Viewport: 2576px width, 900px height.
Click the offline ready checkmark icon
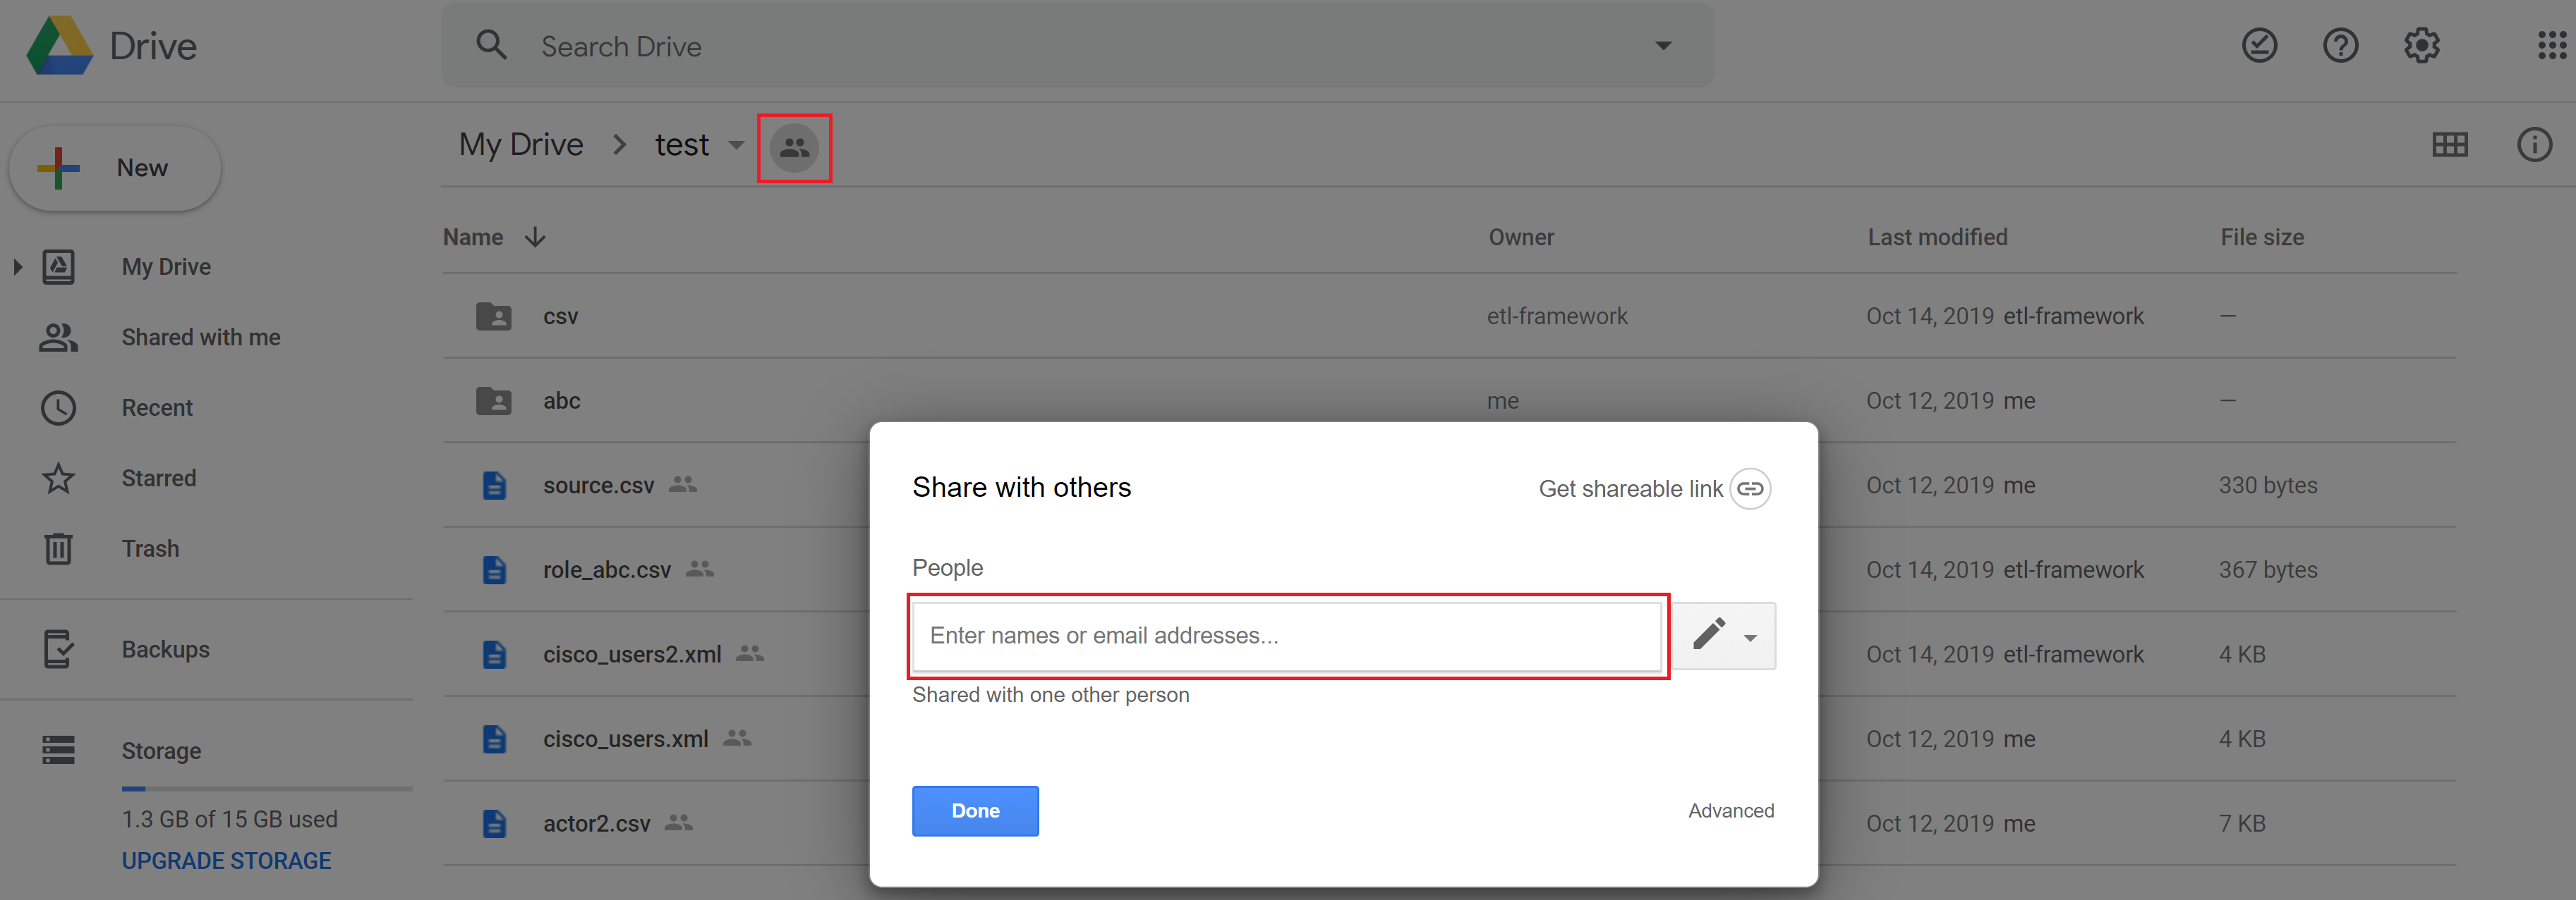pos(2259,46)
